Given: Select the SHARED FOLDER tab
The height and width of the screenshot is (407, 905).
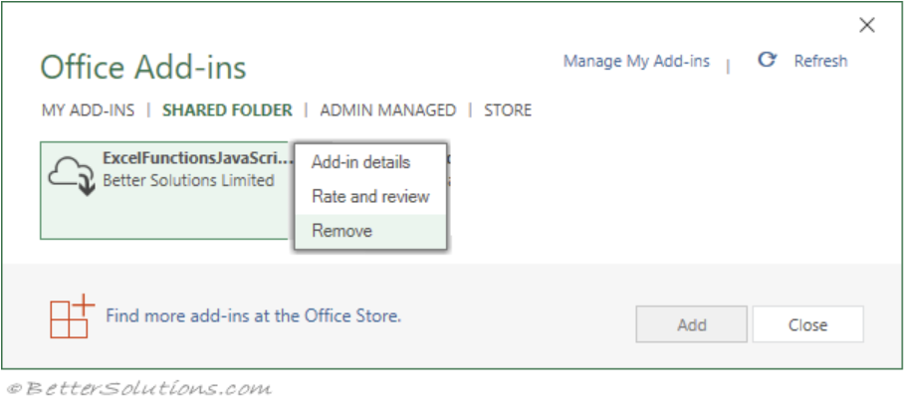Looking at the screenshot, I should pos(227,110).
